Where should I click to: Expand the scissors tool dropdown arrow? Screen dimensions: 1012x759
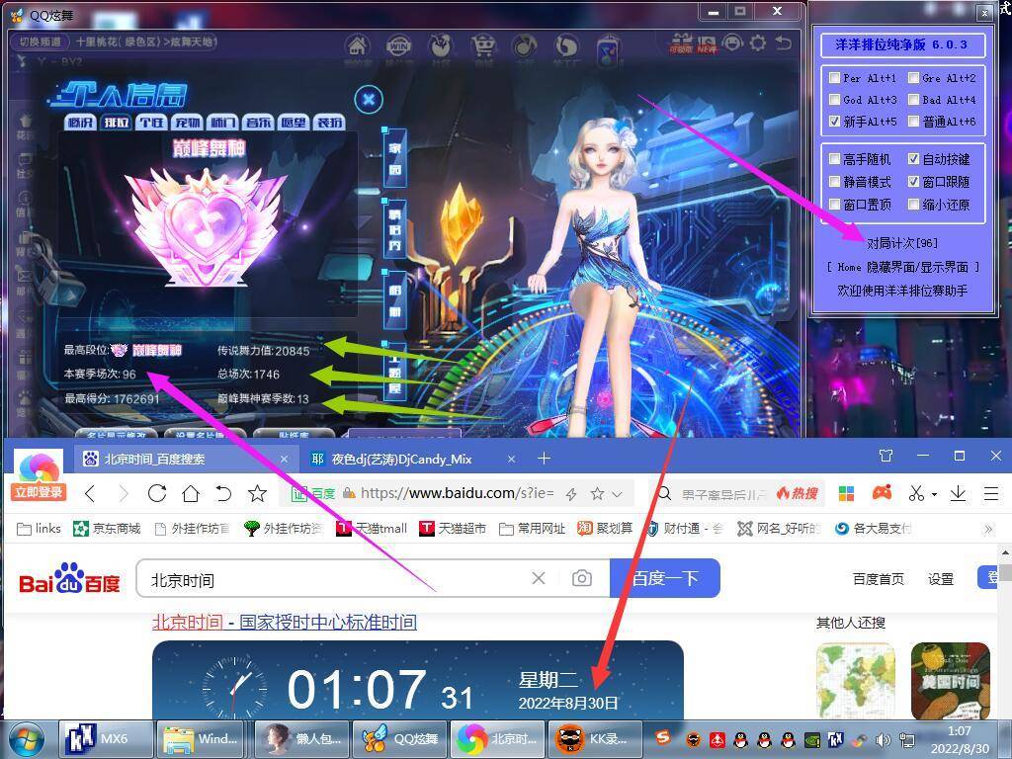[934, 495]
